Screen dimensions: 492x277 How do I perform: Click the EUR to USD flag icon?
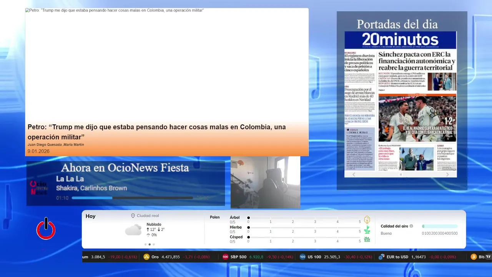pos(381,257)
